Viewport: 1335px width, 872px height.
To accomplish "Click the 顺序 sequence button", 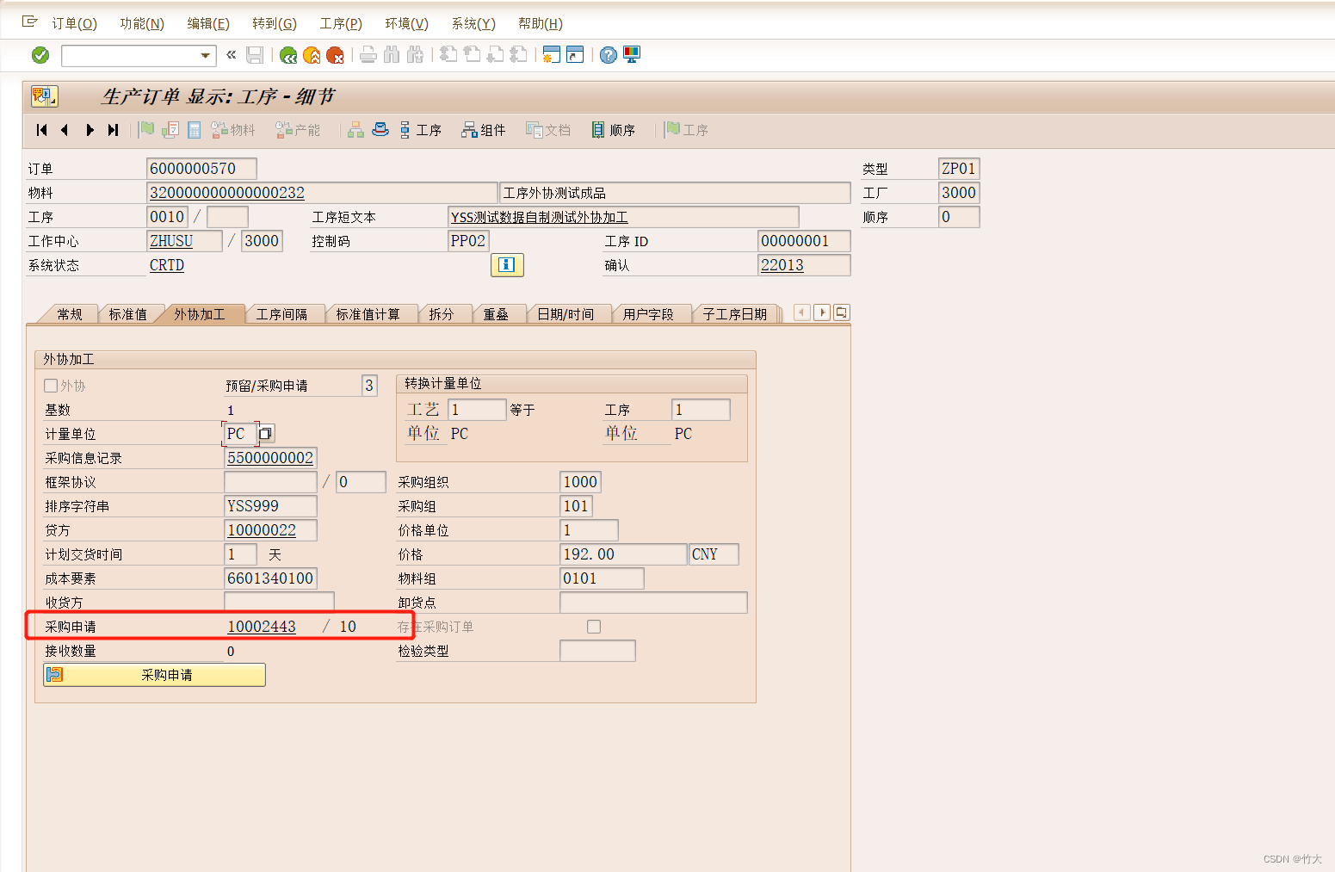I will click(x=614, y=130).
